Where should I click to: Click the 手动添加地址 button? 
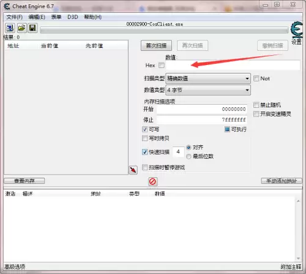(x=282, y=181)
